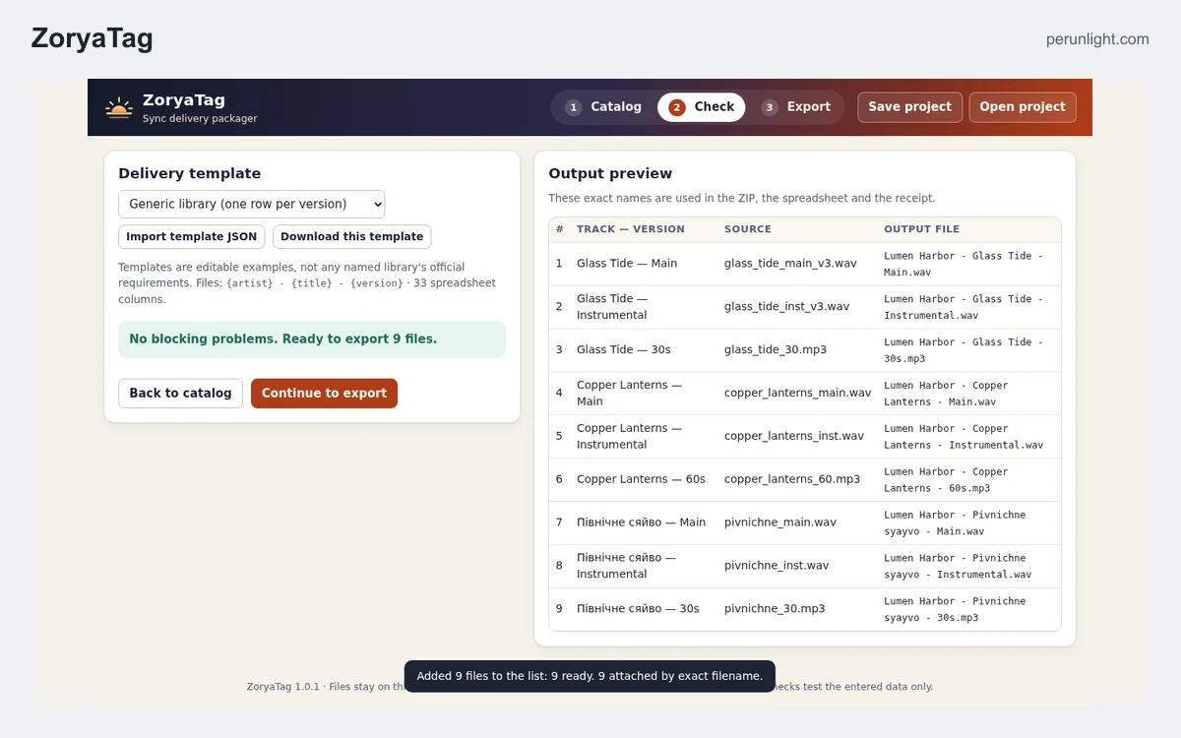The image size is (1181, 738).
Task: Click output 'Copper Lanterns - Instrumental.wav'
Action: [963, 437]
